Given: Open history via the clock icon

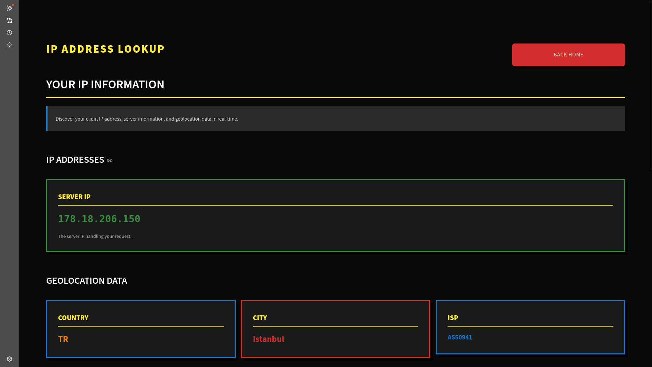Looking at the screenshot, I should [10, 33].
